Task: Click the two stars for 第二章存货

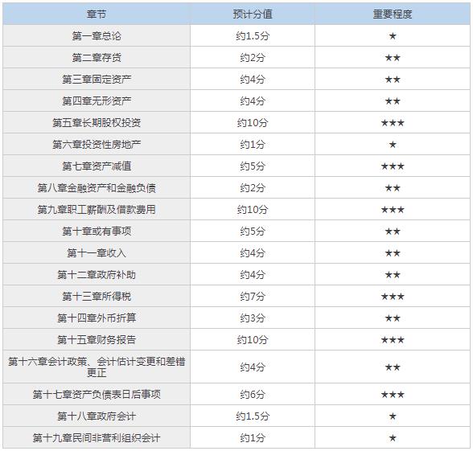Action: point(393,58)
